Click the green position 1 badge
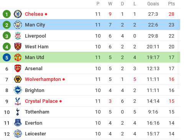This screenshot has height=140, width=184. tap(7, 14)
